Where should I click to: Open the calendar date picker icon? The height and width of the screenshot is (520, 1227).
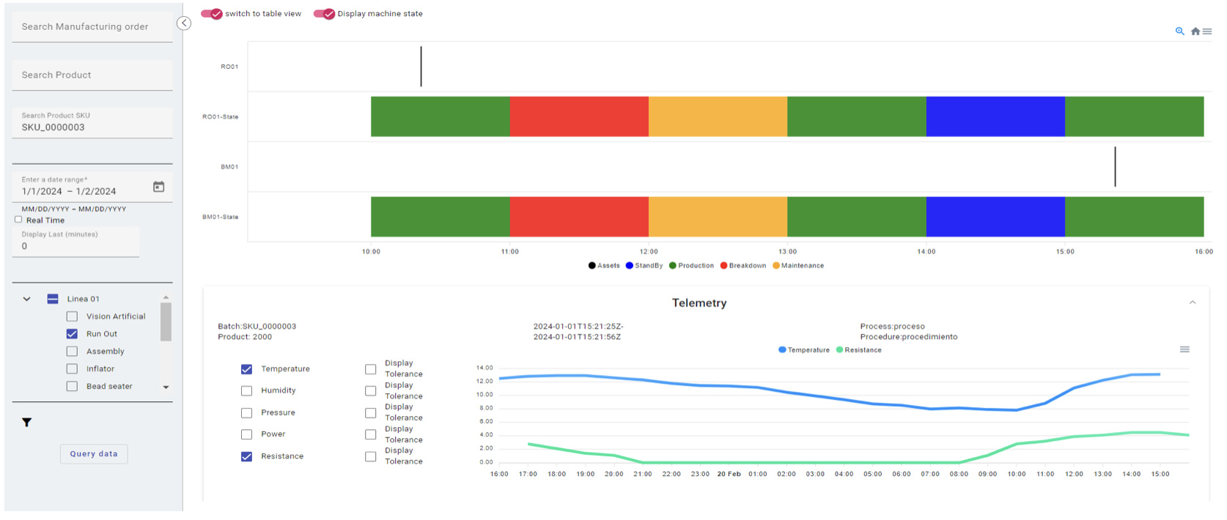(158, 187)
